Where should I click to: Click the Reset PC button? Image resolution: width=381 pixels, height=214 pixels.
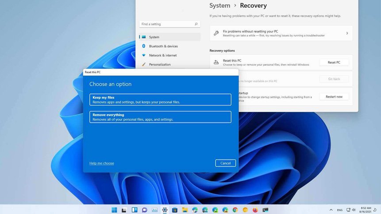334,63
